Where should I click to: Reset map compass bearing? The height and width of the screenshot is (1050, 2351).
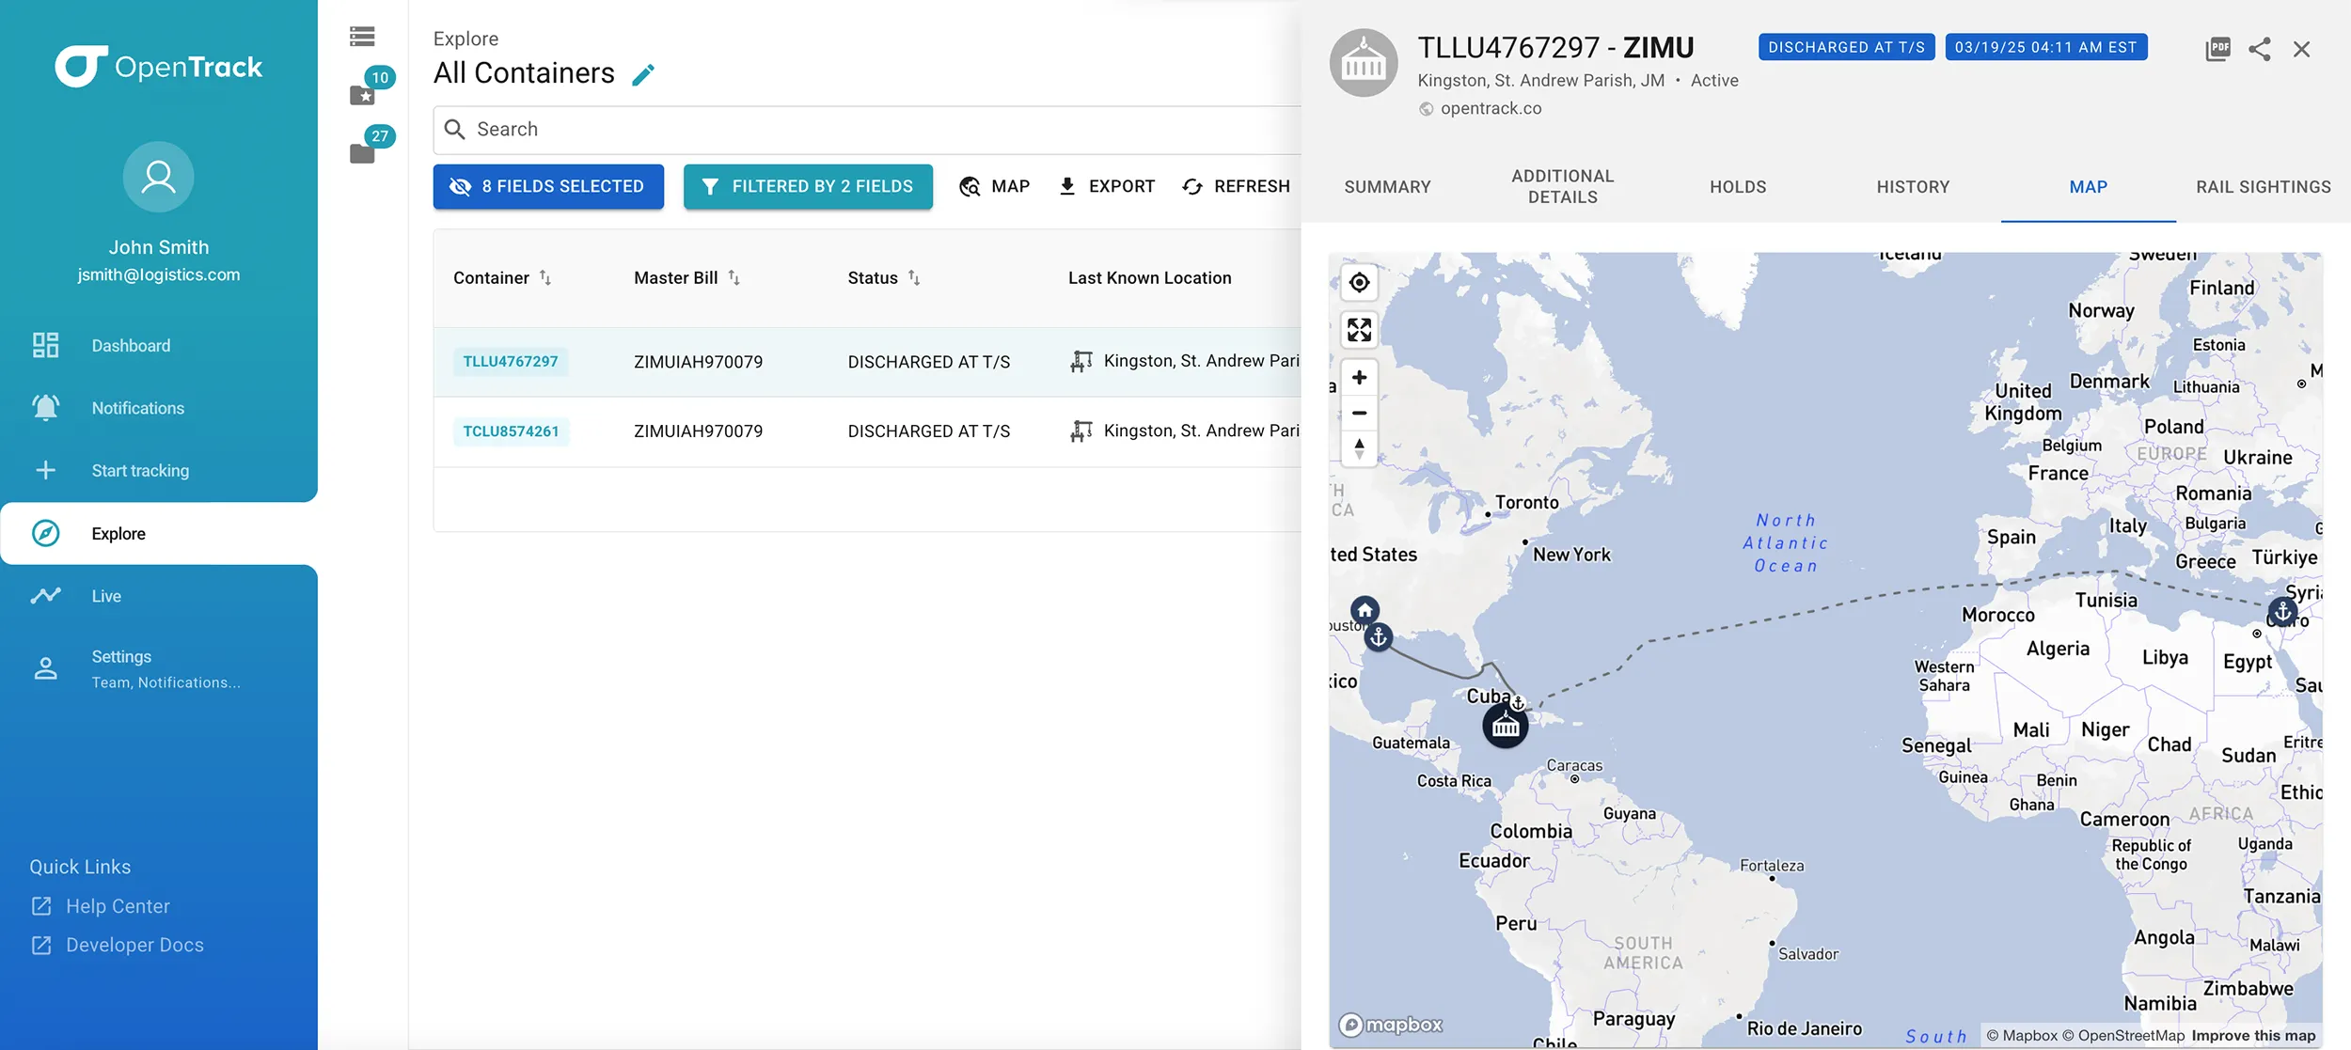click(x=1359, y=447)
